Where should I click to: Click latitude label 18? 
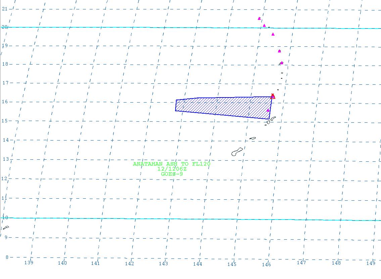[x=5, y=64]
